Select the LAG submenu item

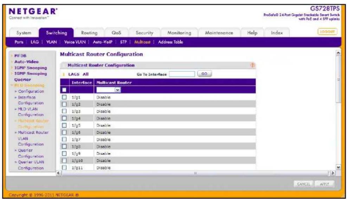pyautogui.click(x=34, y=42)
